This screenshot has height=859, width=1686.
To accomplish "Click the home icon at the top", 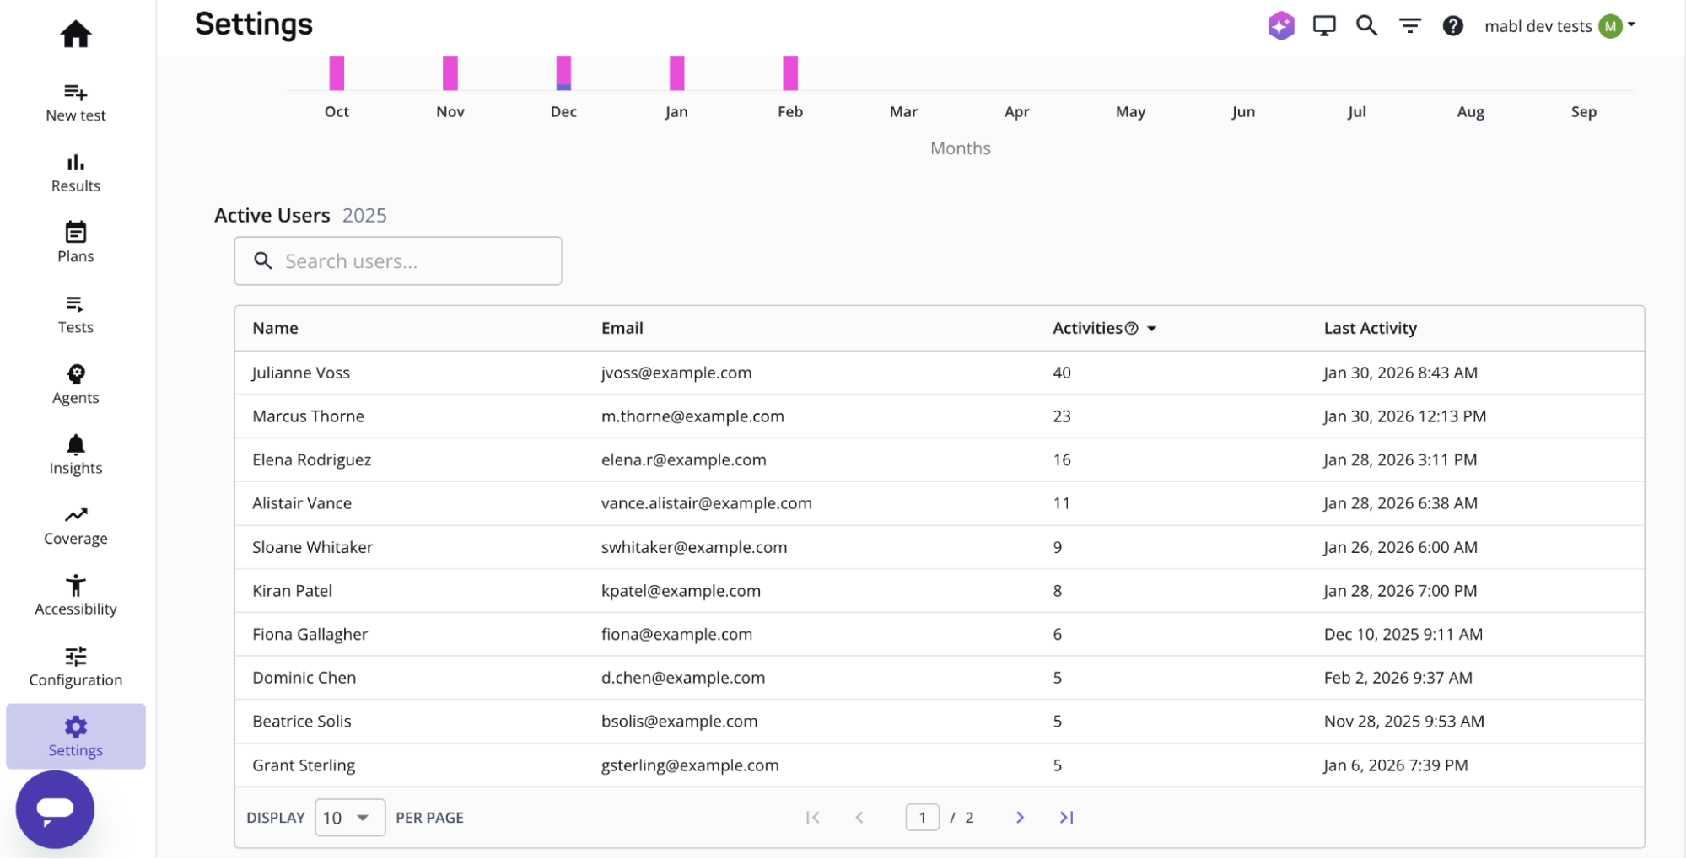I will [x=75, y=34].
